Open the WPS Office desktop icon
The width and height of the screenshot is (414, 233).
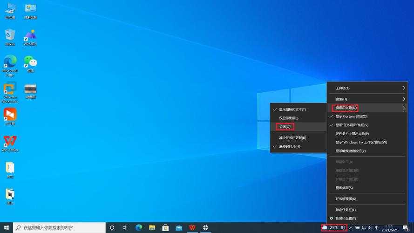(x=10, y=142)
